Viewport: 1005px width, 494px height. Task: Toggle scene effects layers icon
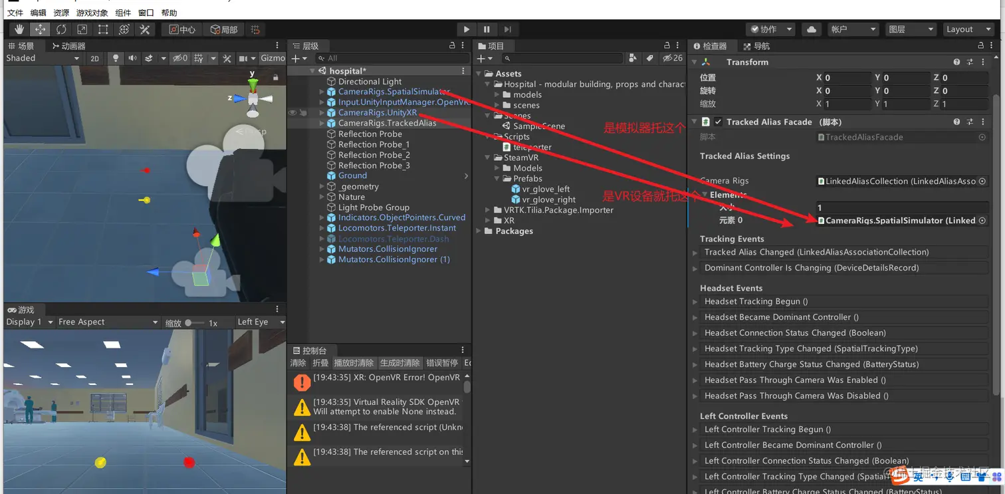(x=149, y=59)
